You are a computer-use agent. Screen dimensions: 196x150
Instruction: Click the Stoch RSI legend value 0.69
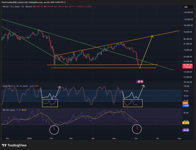(x=36, y=86)
